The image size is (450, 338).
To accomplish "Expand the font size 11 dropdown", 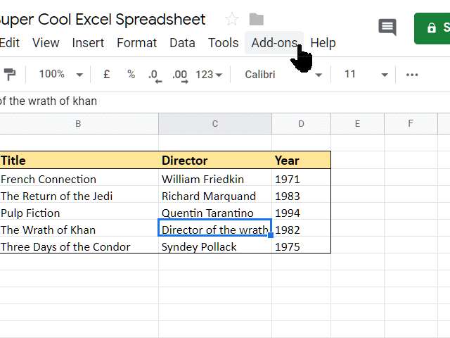I will tap(366, 75).
